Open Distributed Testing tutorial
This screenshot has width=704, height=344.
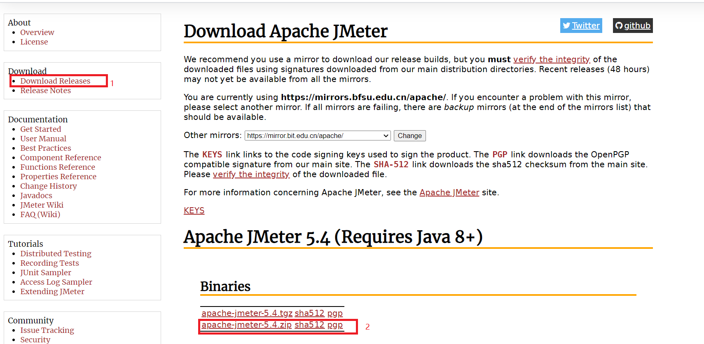click(x=56, y=253)
